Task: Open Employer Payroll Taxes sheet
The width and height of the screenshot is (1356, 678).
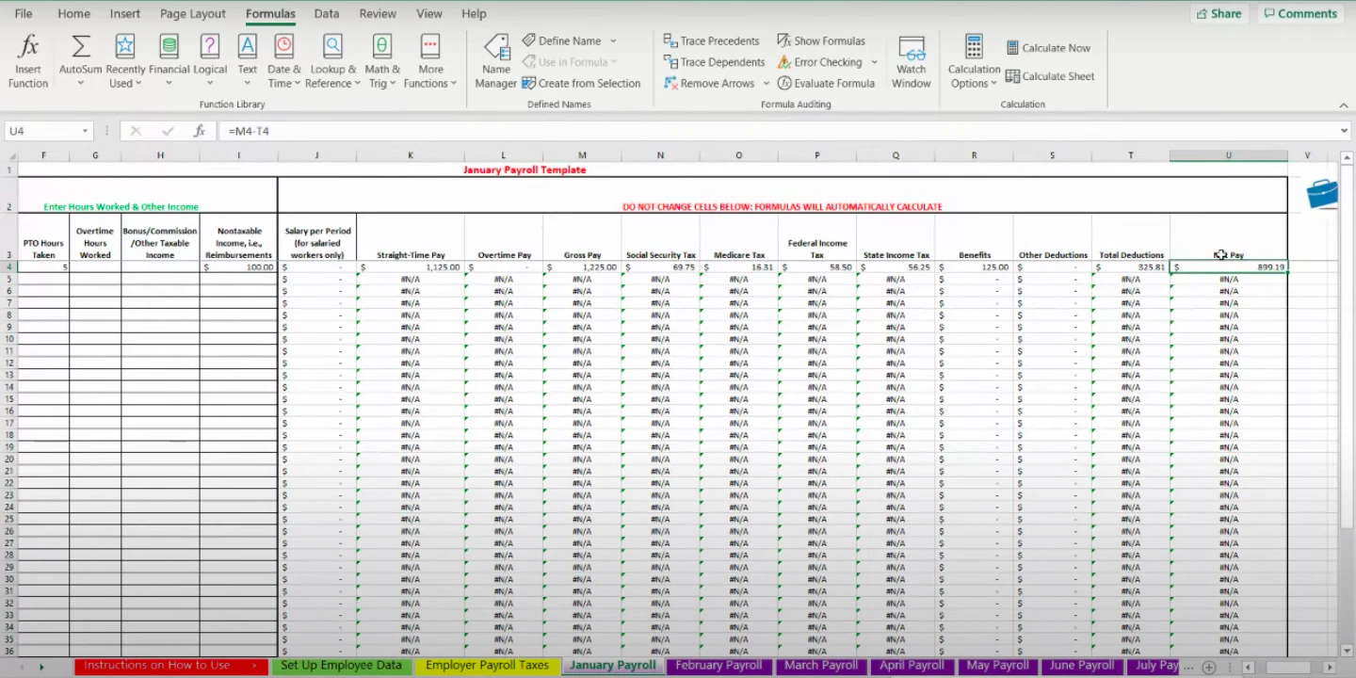Action: tap(487, 666)
